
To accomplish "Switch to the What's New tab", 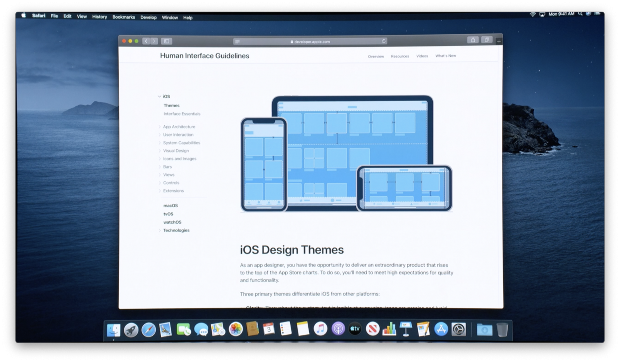I will [445, 56].
